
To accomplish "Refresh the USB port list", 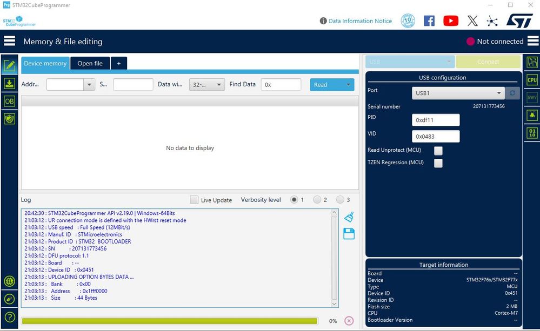I will pos(512,93).
